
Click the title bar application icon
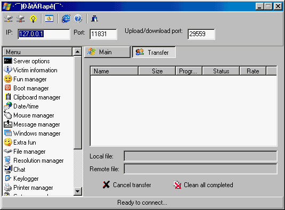[7, 6]
